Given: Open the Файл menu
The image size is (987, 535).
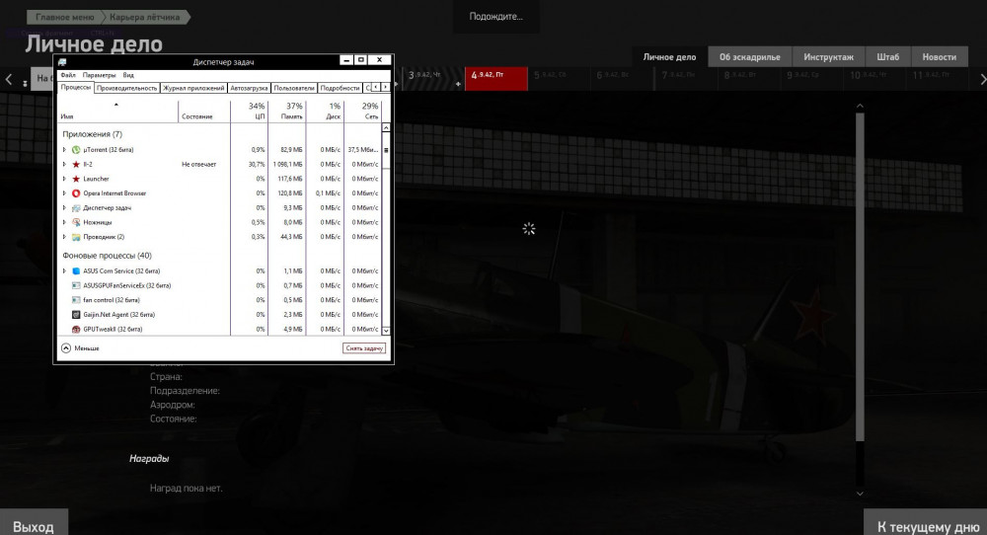Looking at the screenshot, I should (x=68, y=75).
